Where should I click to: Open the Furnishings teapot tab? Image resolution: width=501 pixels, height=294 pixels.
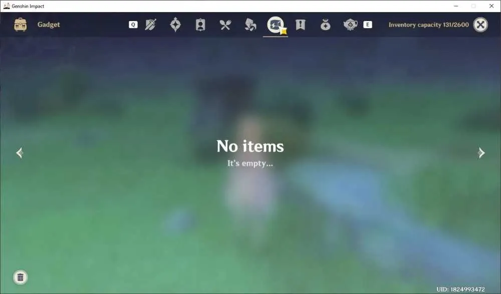click(x=350, y=25)
